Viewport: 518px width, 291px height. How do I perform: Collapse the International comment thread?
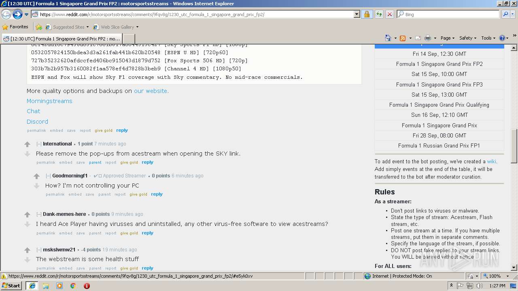[39, 144]
